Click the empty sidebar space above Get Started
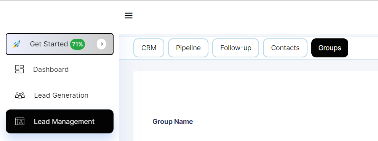The width and height of the screenshot is (378, 141). pos(59,17)
